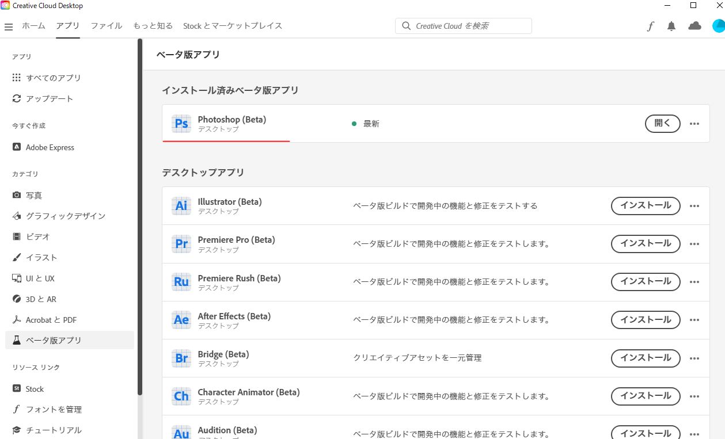725x439 pixels.
Task: Open more options for Premiere Pro (Beta)
Action: pos(694,244)
